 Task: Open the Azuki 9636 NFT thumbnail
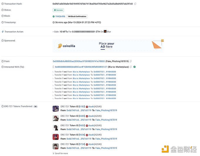[56, 137]
